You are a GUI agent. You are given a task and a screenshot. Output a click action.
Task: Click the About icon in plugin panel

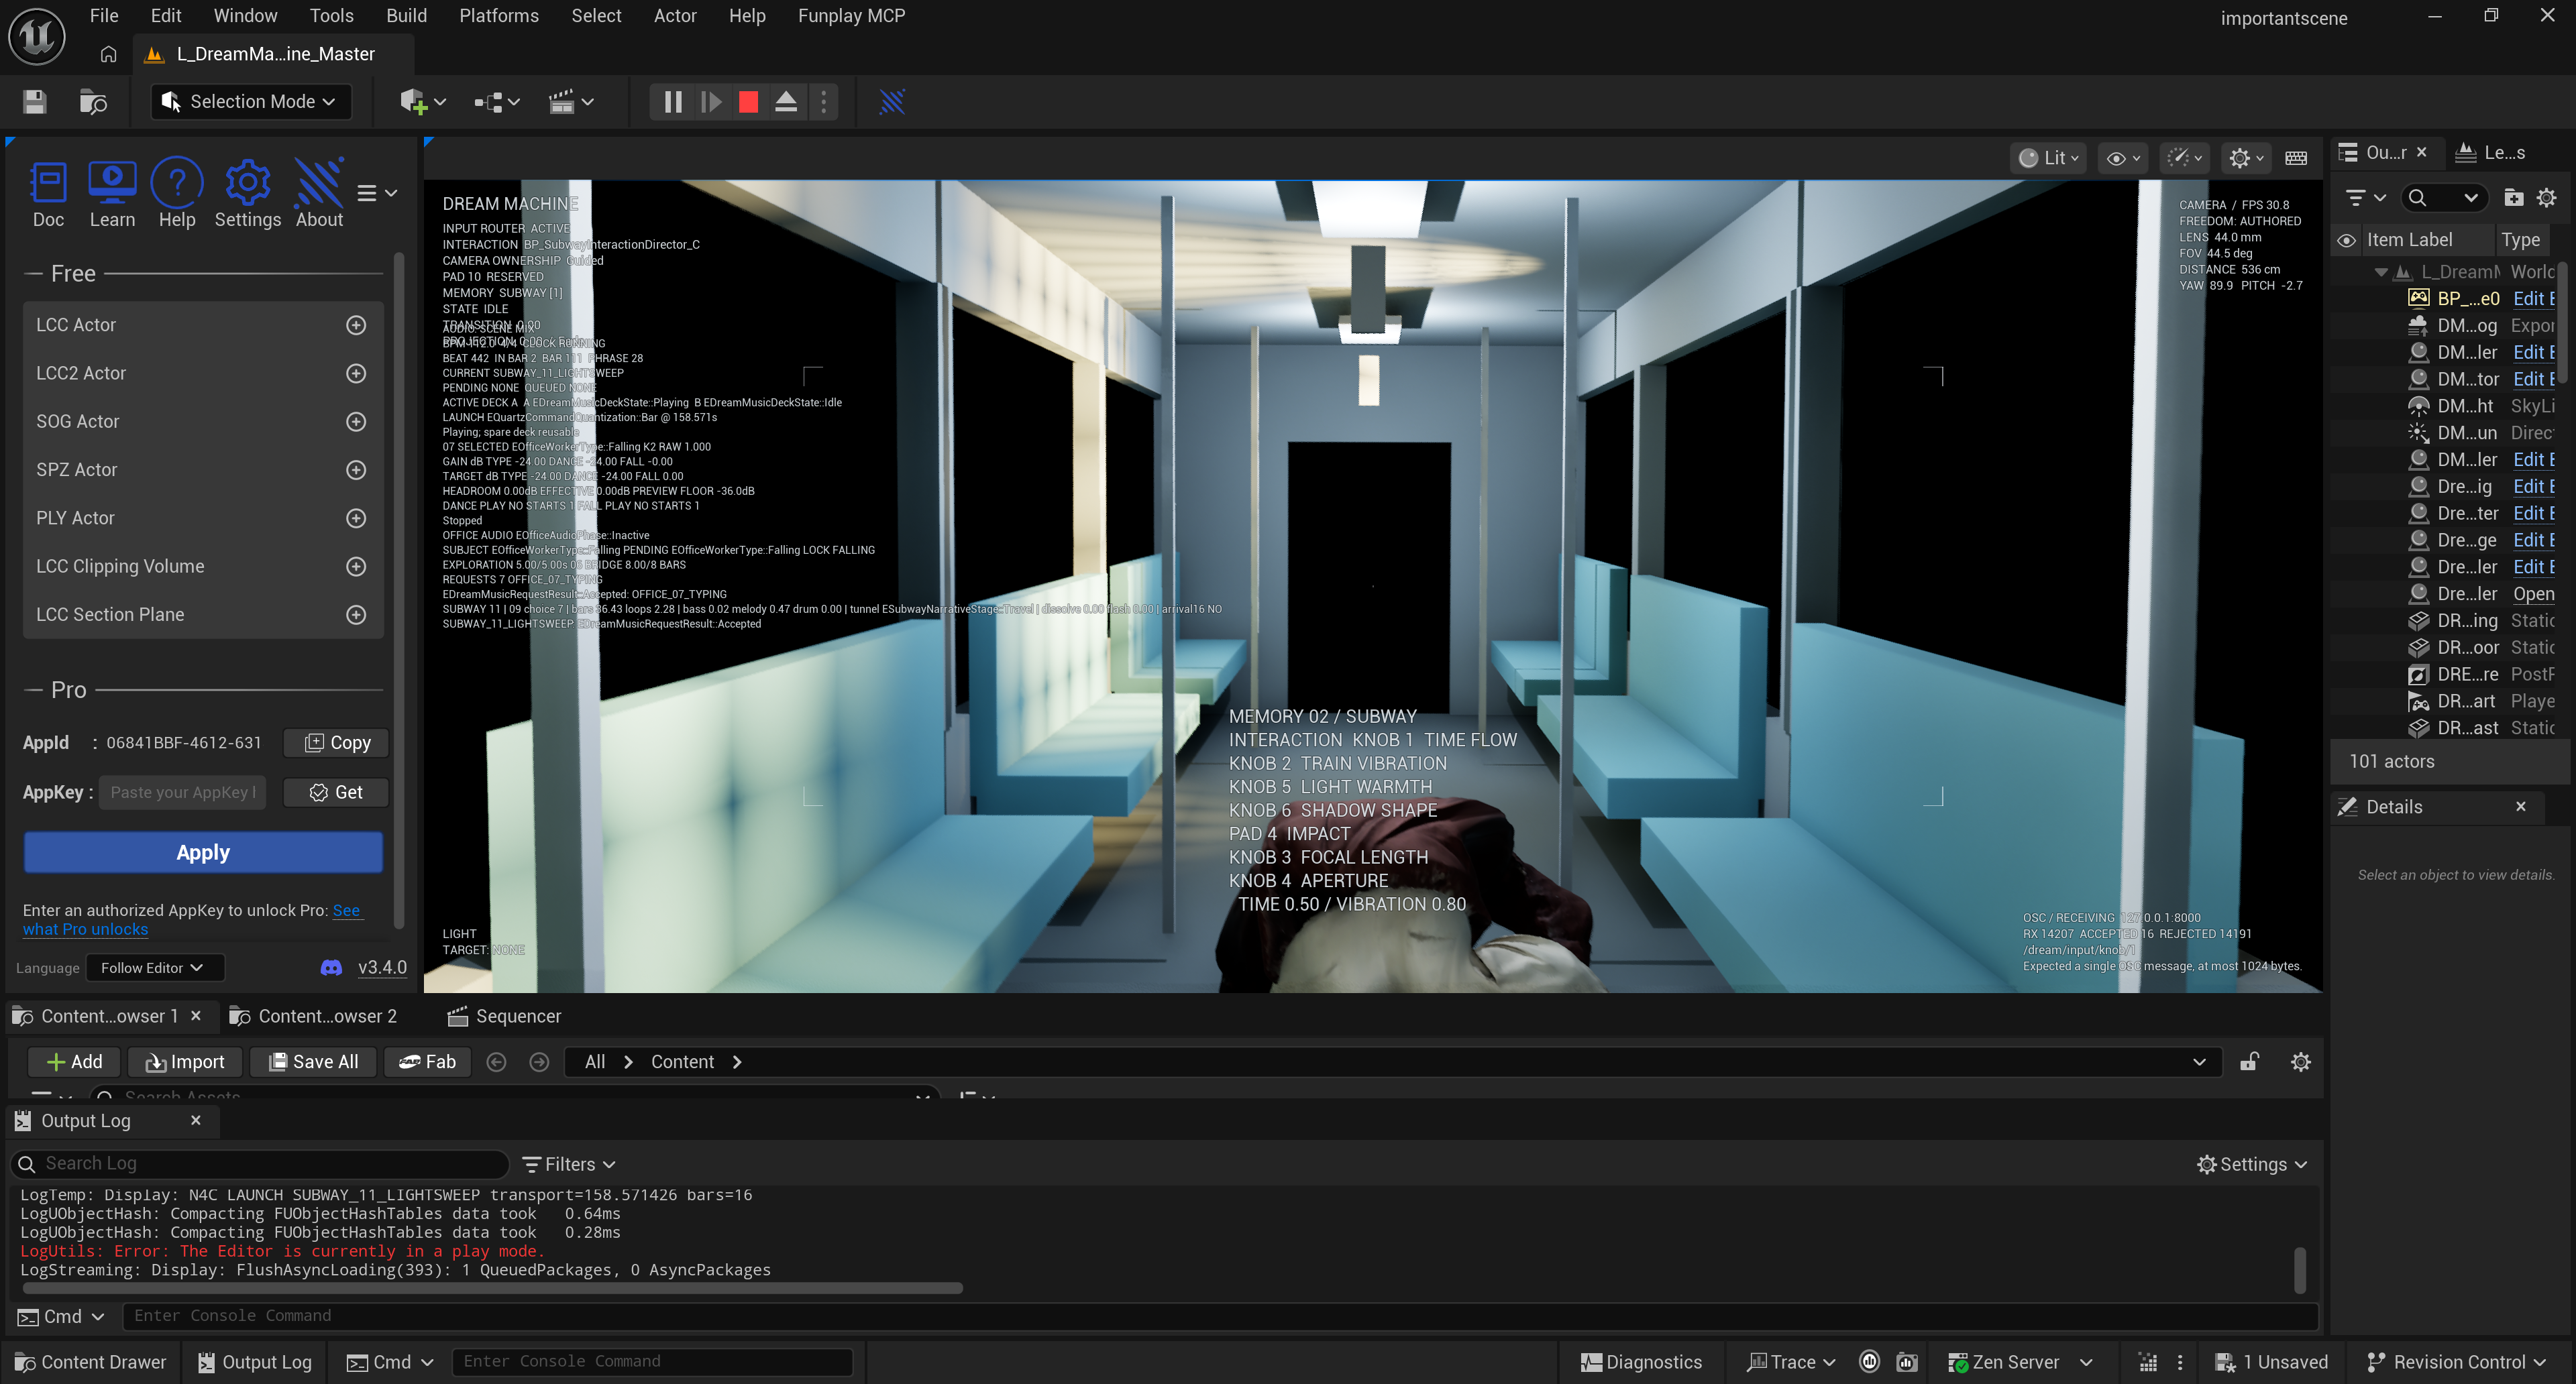[x=319, y=194]
